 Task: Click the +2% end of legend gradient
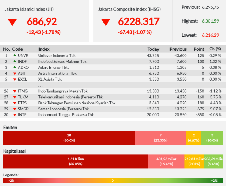coord(214,181)
